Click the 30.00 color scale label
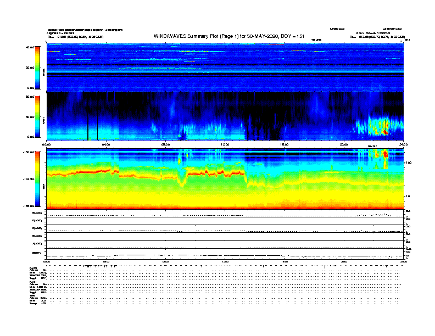435x336 pixels. pyautogui.click(x=30, y=117)
